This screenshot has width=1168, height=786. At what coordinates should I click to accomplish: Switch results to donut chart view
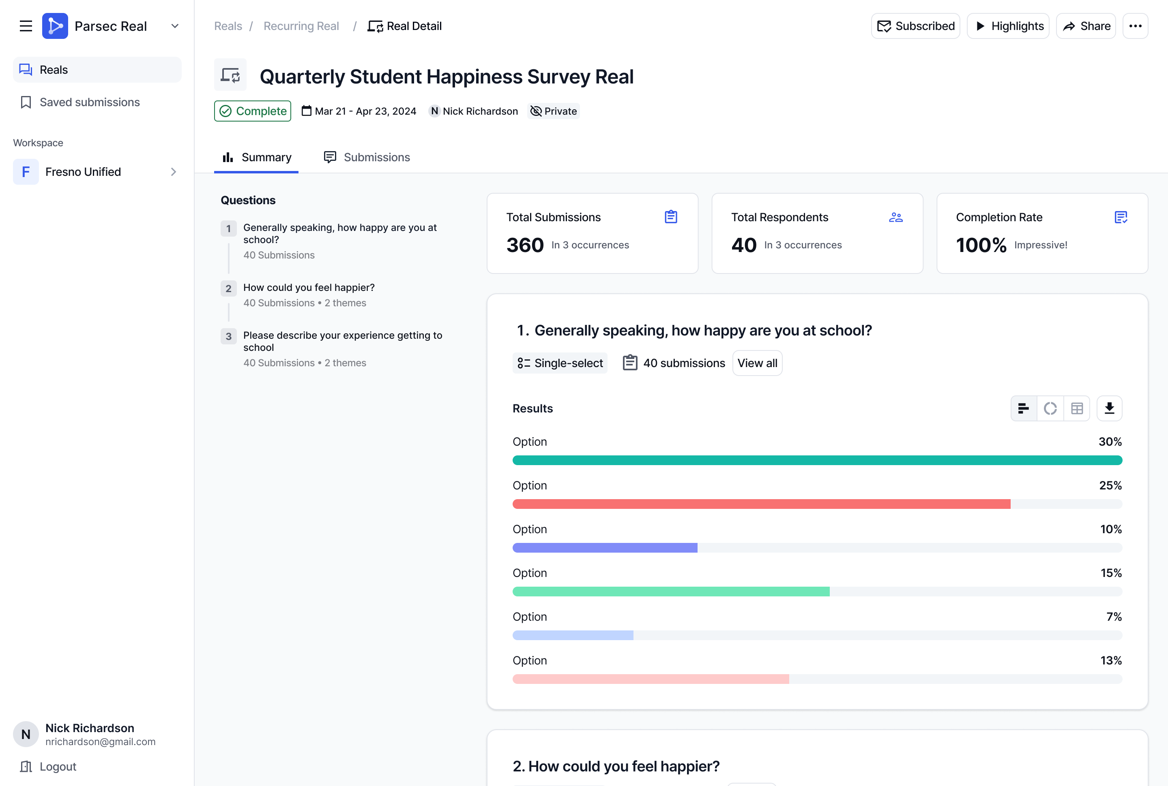point(1050,408)
